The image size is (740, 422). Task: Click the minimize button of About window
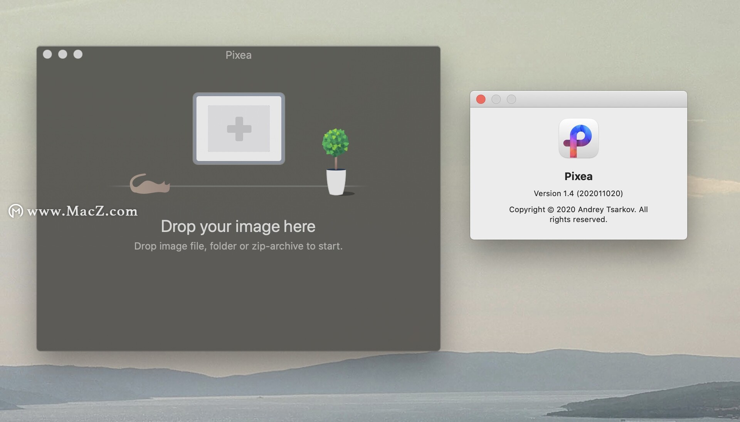point(496,99)
